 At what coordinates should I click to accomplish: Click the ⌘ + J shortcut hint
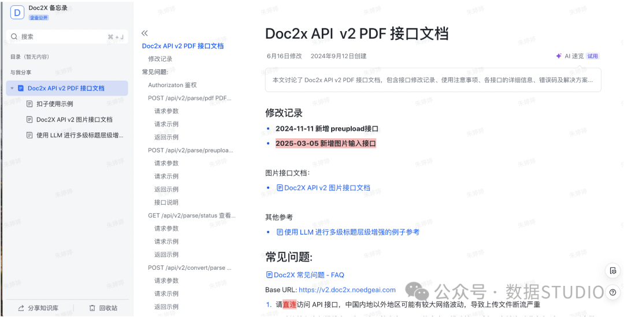click(x=116, y=37)
